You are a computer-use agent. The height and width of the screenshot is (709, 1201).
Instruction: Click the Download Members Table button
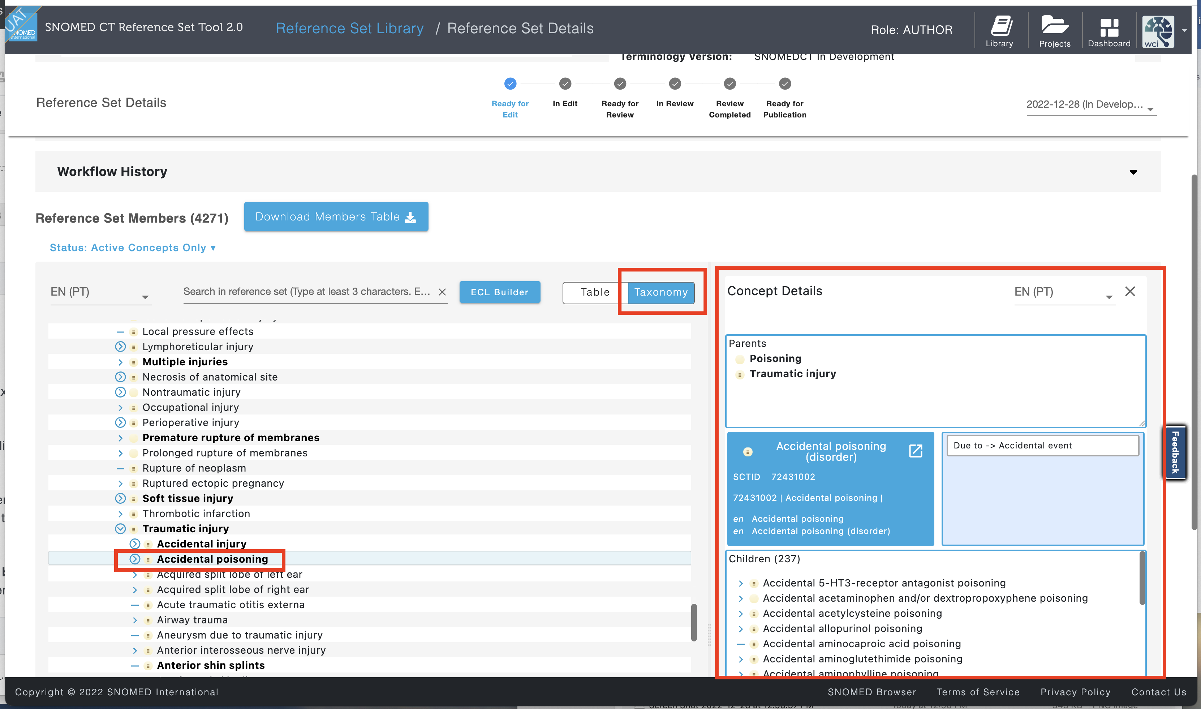point(336,216)
